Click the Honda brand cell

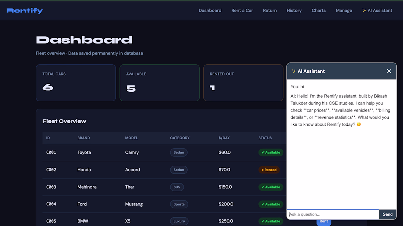coord(84,170)
